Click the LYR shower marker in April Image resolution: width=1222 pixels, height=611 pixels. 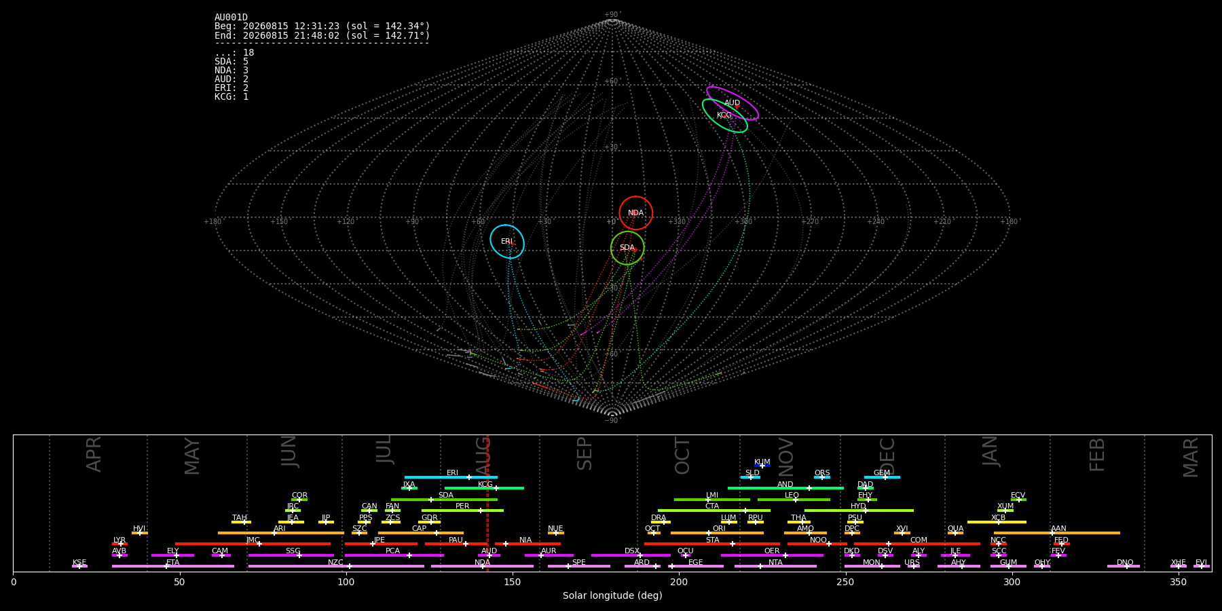(121, 544)
